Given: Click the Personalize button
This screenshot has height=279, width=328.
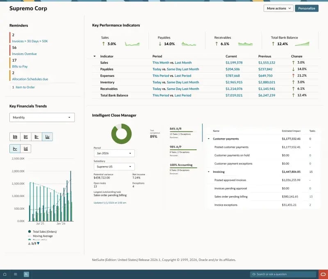Looking at the screenshot, I should tap(307, 8).
